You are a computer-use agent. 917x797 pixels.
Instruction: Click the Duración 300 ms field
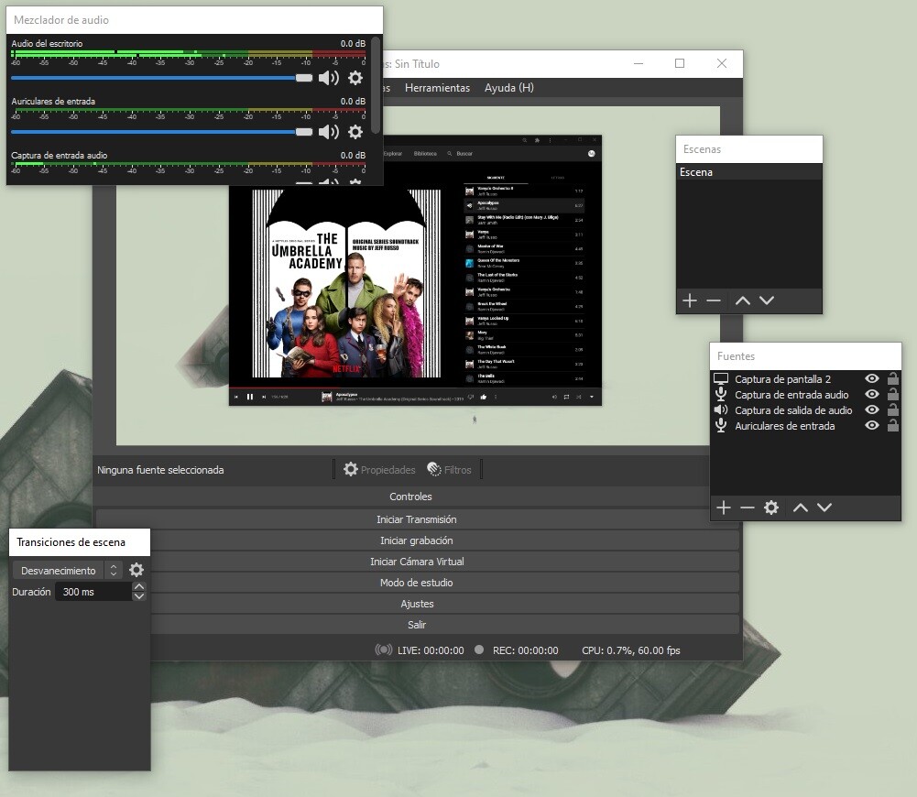tap(93, 592)
